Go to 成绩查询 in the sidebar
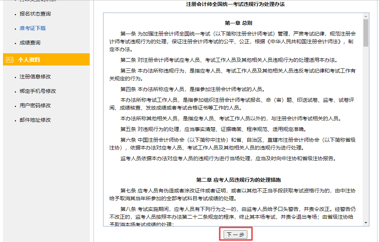 [x=30, y=43]
